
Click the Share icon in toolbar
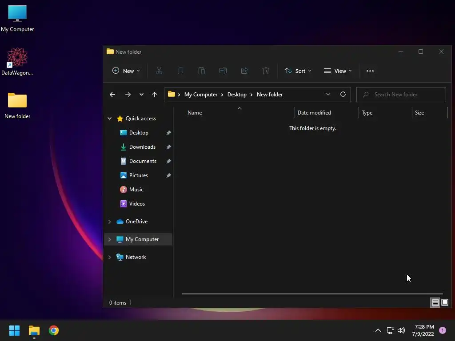pyautogui.click(x=244, y=71)
